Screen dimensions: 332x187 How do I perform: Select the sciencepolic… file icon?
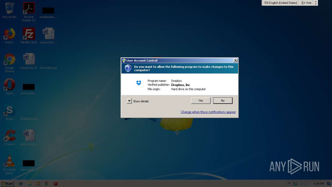[x=29, y=165]
